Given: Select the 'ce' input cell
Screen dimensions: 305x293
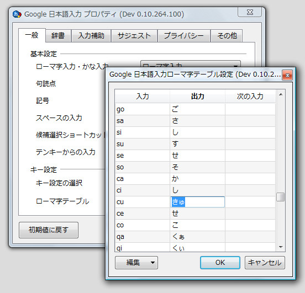Looking at the screenshot, I should (x=143, y=214).
